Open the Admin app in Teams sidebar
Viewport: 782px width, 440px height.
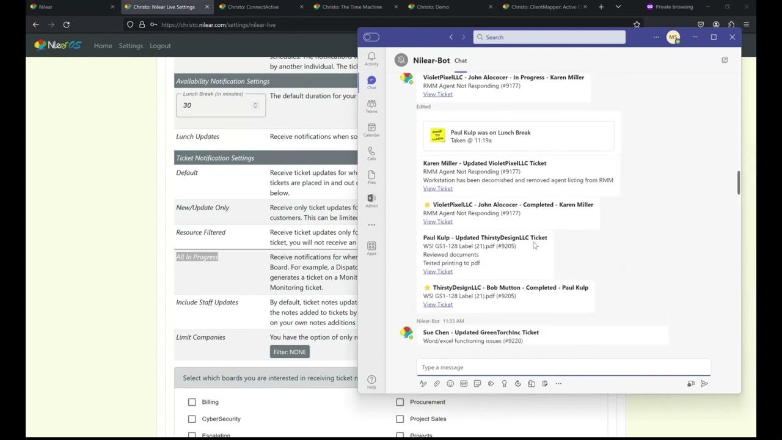pos(371,200)
